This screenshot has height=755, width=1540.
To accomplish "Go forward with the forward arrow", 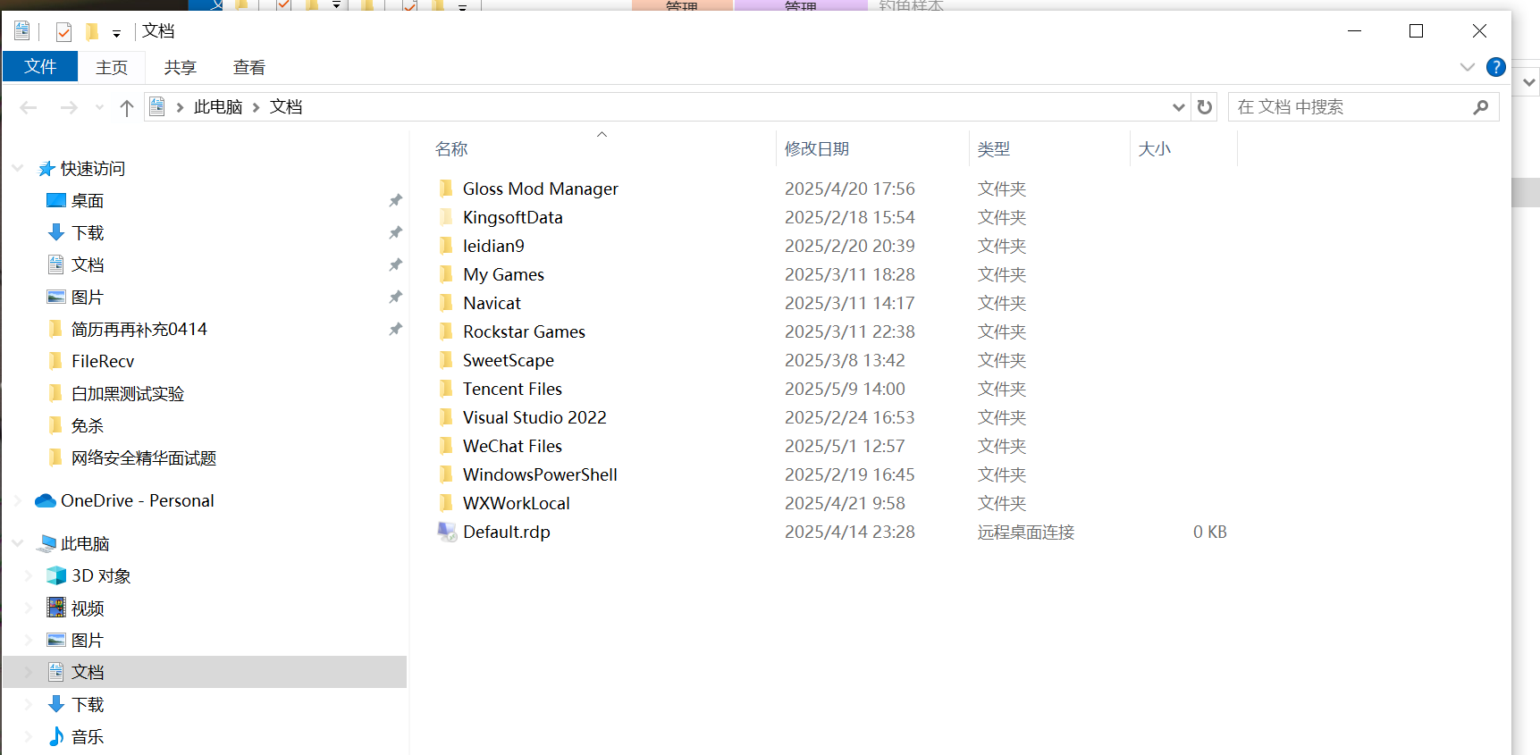I will (69, 108).
